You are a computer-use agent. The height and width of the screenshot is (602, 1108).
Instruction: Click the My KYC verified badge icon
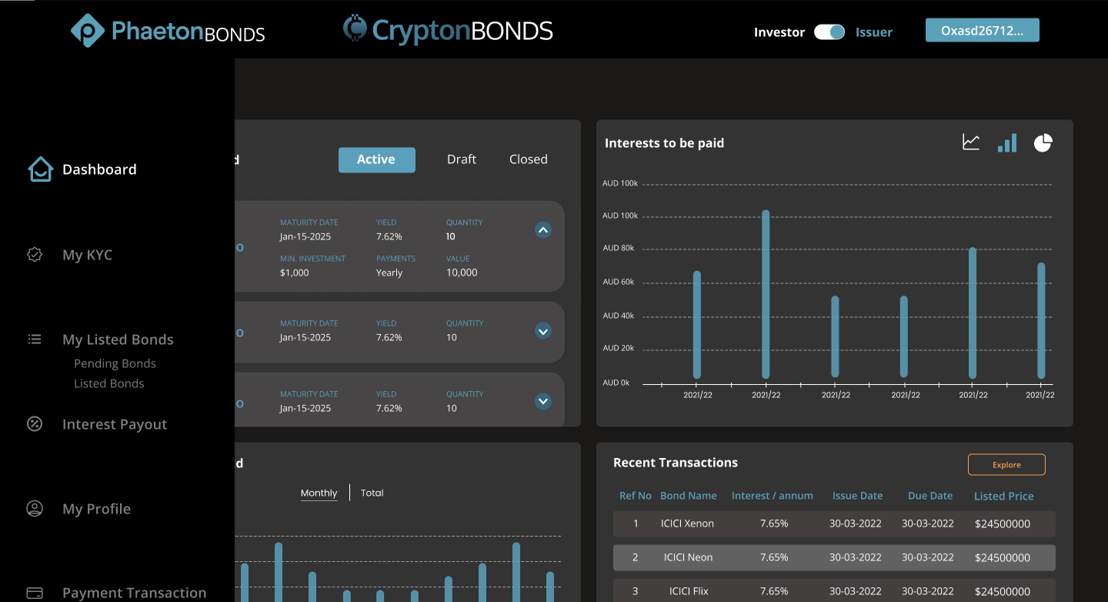35,255
